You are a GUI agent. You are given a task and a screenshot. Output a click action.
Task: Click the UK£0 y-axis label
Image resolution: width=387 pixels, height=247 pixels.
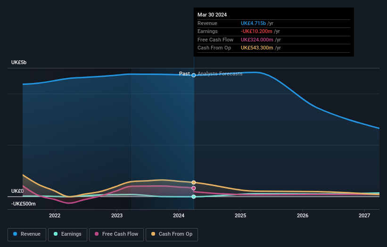click(17, 191)
